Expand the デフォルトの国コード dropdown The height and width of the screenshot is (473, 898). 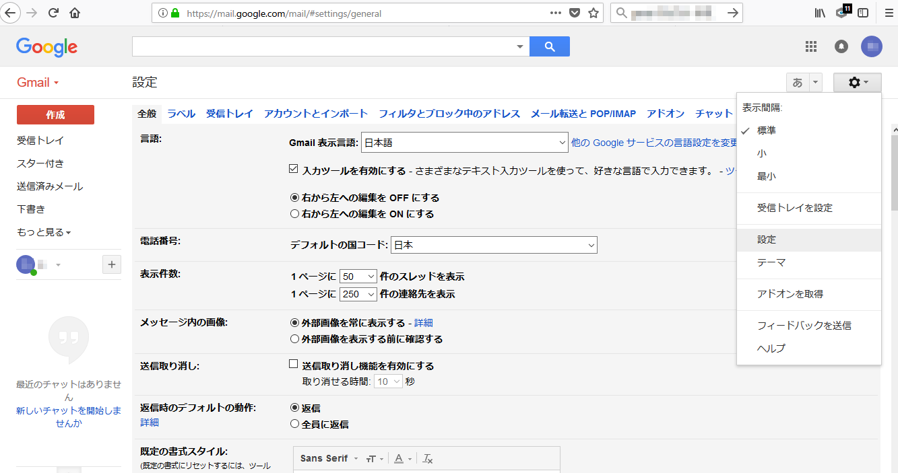pos(494,246)
